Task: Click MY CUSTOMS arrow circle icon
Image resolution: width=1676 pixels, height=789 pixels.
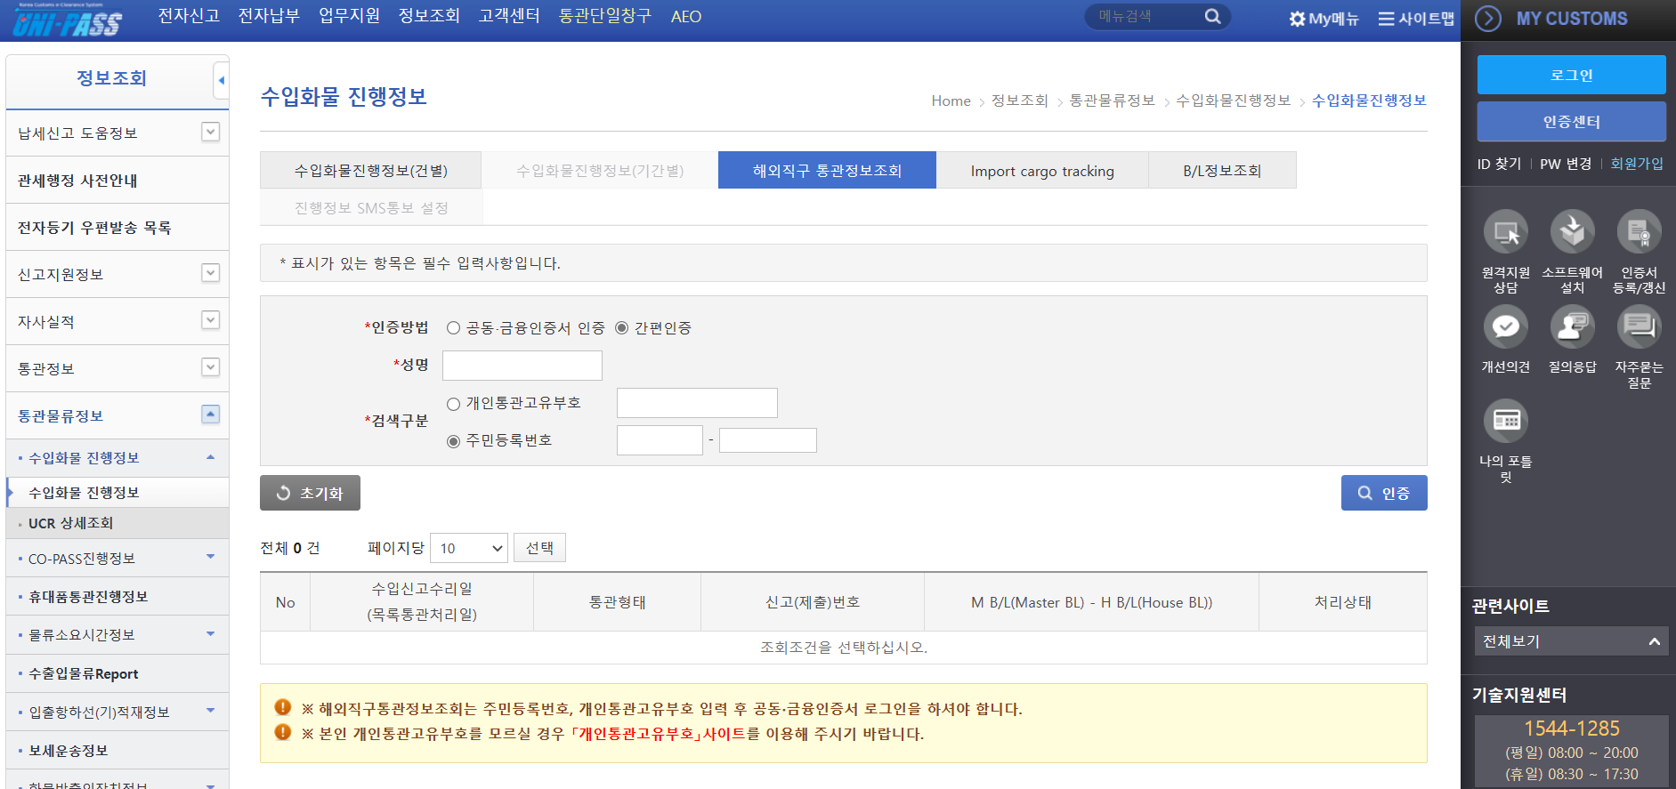Action: click(1488, 19)
